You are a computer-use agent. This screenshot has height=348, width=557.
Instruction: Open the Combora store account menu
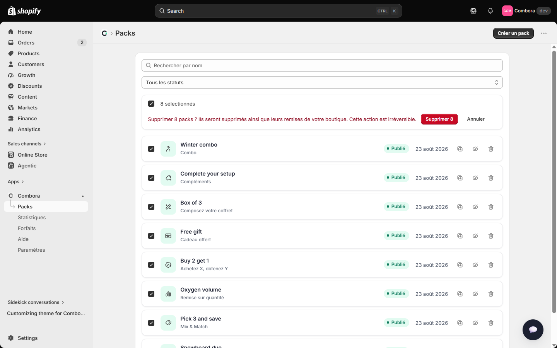[x=526, y=11]
